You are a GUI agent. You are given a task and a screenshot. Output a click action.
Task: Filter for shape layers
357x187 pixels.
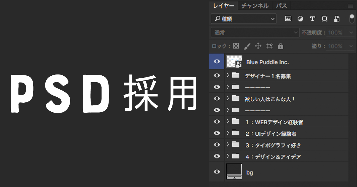[324, 19]
